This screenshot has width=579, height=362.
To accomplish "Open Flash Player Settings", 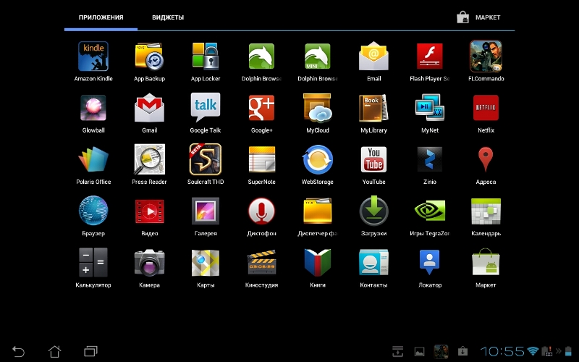I will click(x=430, y=56).
